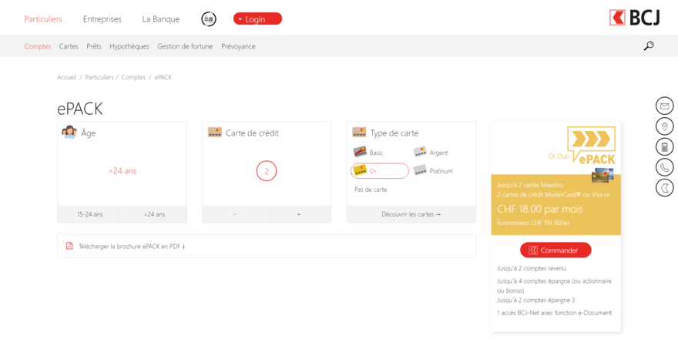This screenshot has width=678, height=346.
Task: Click Jusqu'à 2 cartes Maestro text
Action: pyautogui.click(x=530, y=185)
